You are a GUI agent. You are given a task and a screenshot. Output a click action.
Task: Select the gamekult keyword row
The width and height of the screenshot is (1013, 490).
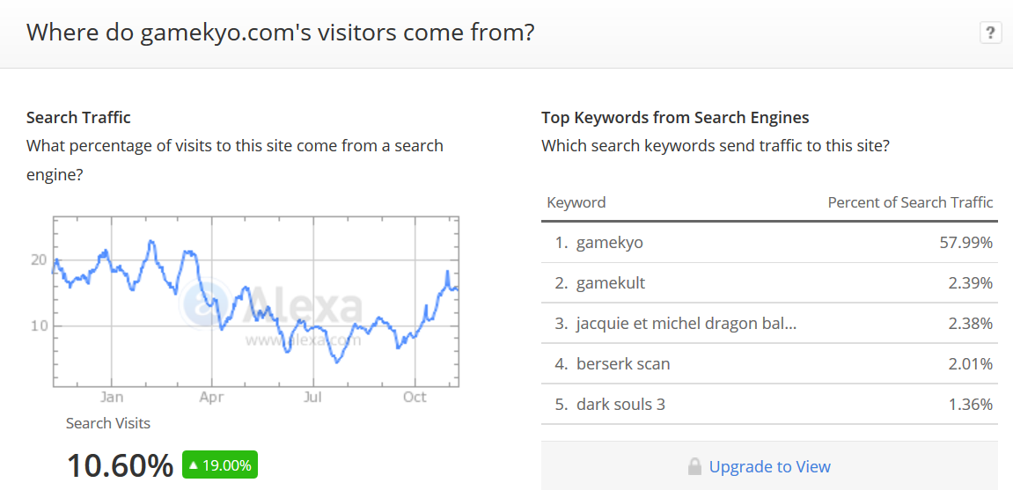coord(769,282)
